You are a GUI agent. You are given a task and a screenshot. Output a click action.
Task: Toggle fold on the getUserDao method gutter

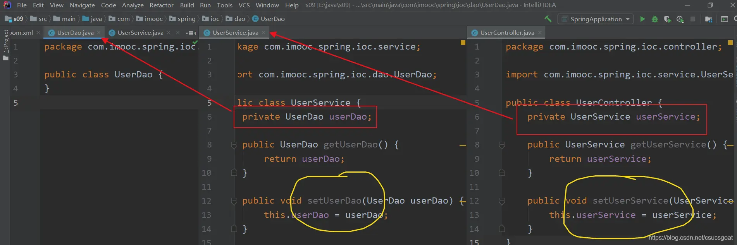click(x=234, y=145)
